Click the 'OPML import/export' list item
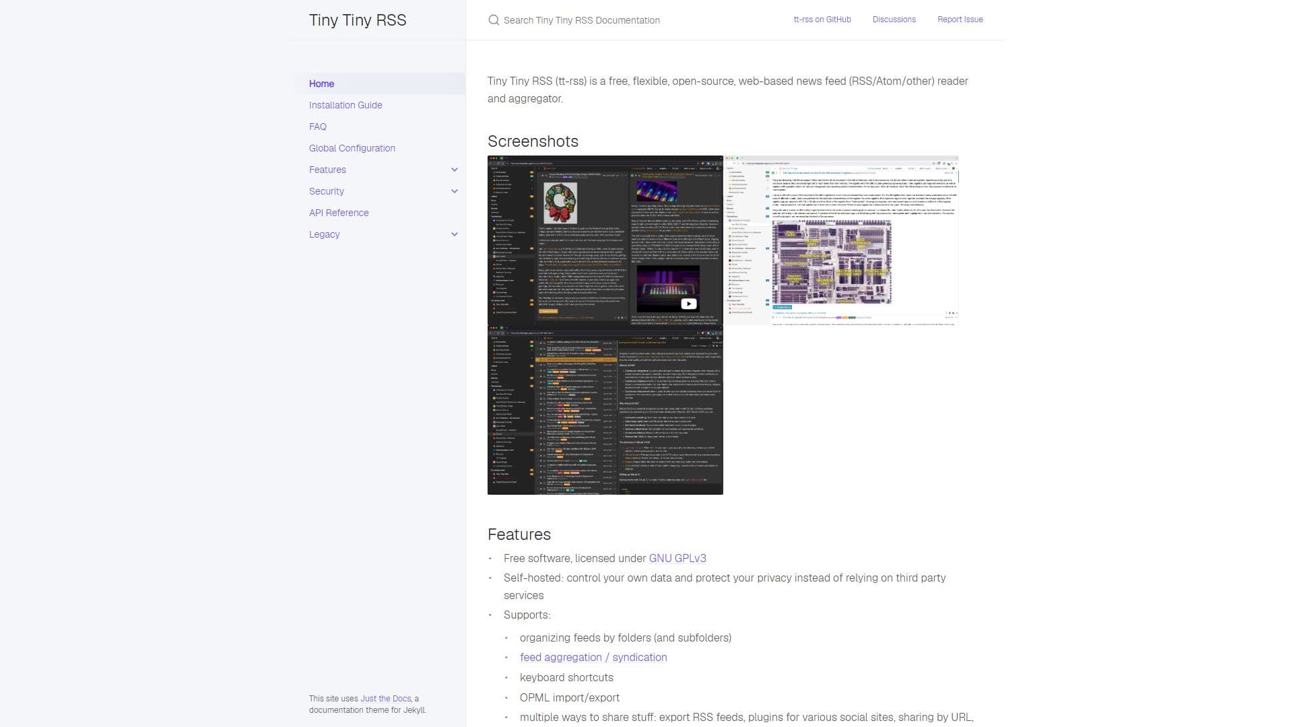1293x727 pixels. click(570, 697)
